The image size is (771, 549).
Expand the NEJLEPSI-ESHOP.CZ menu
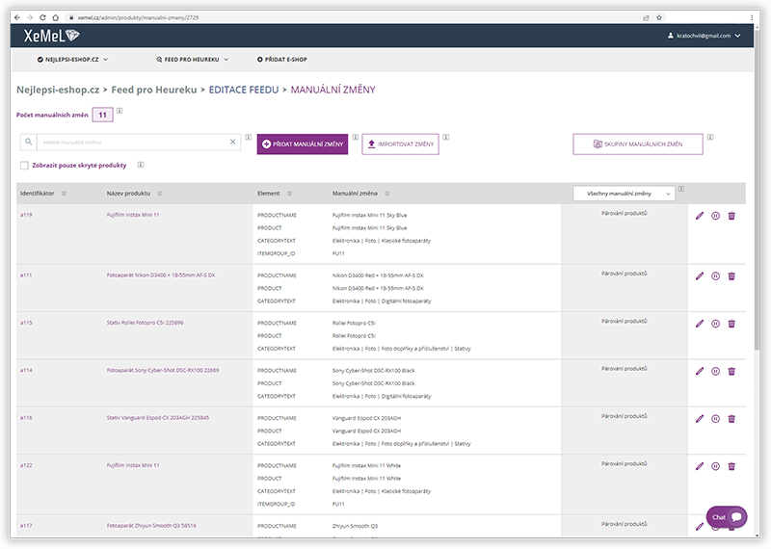point(72,60)
